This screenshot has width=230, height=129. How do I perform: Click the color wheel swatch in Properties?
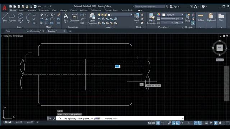click(x=158, y=15)
